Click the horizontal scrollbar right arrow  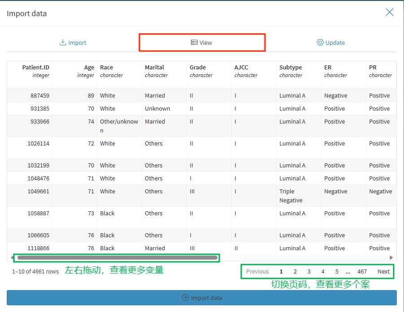click(x=391, y=257)
